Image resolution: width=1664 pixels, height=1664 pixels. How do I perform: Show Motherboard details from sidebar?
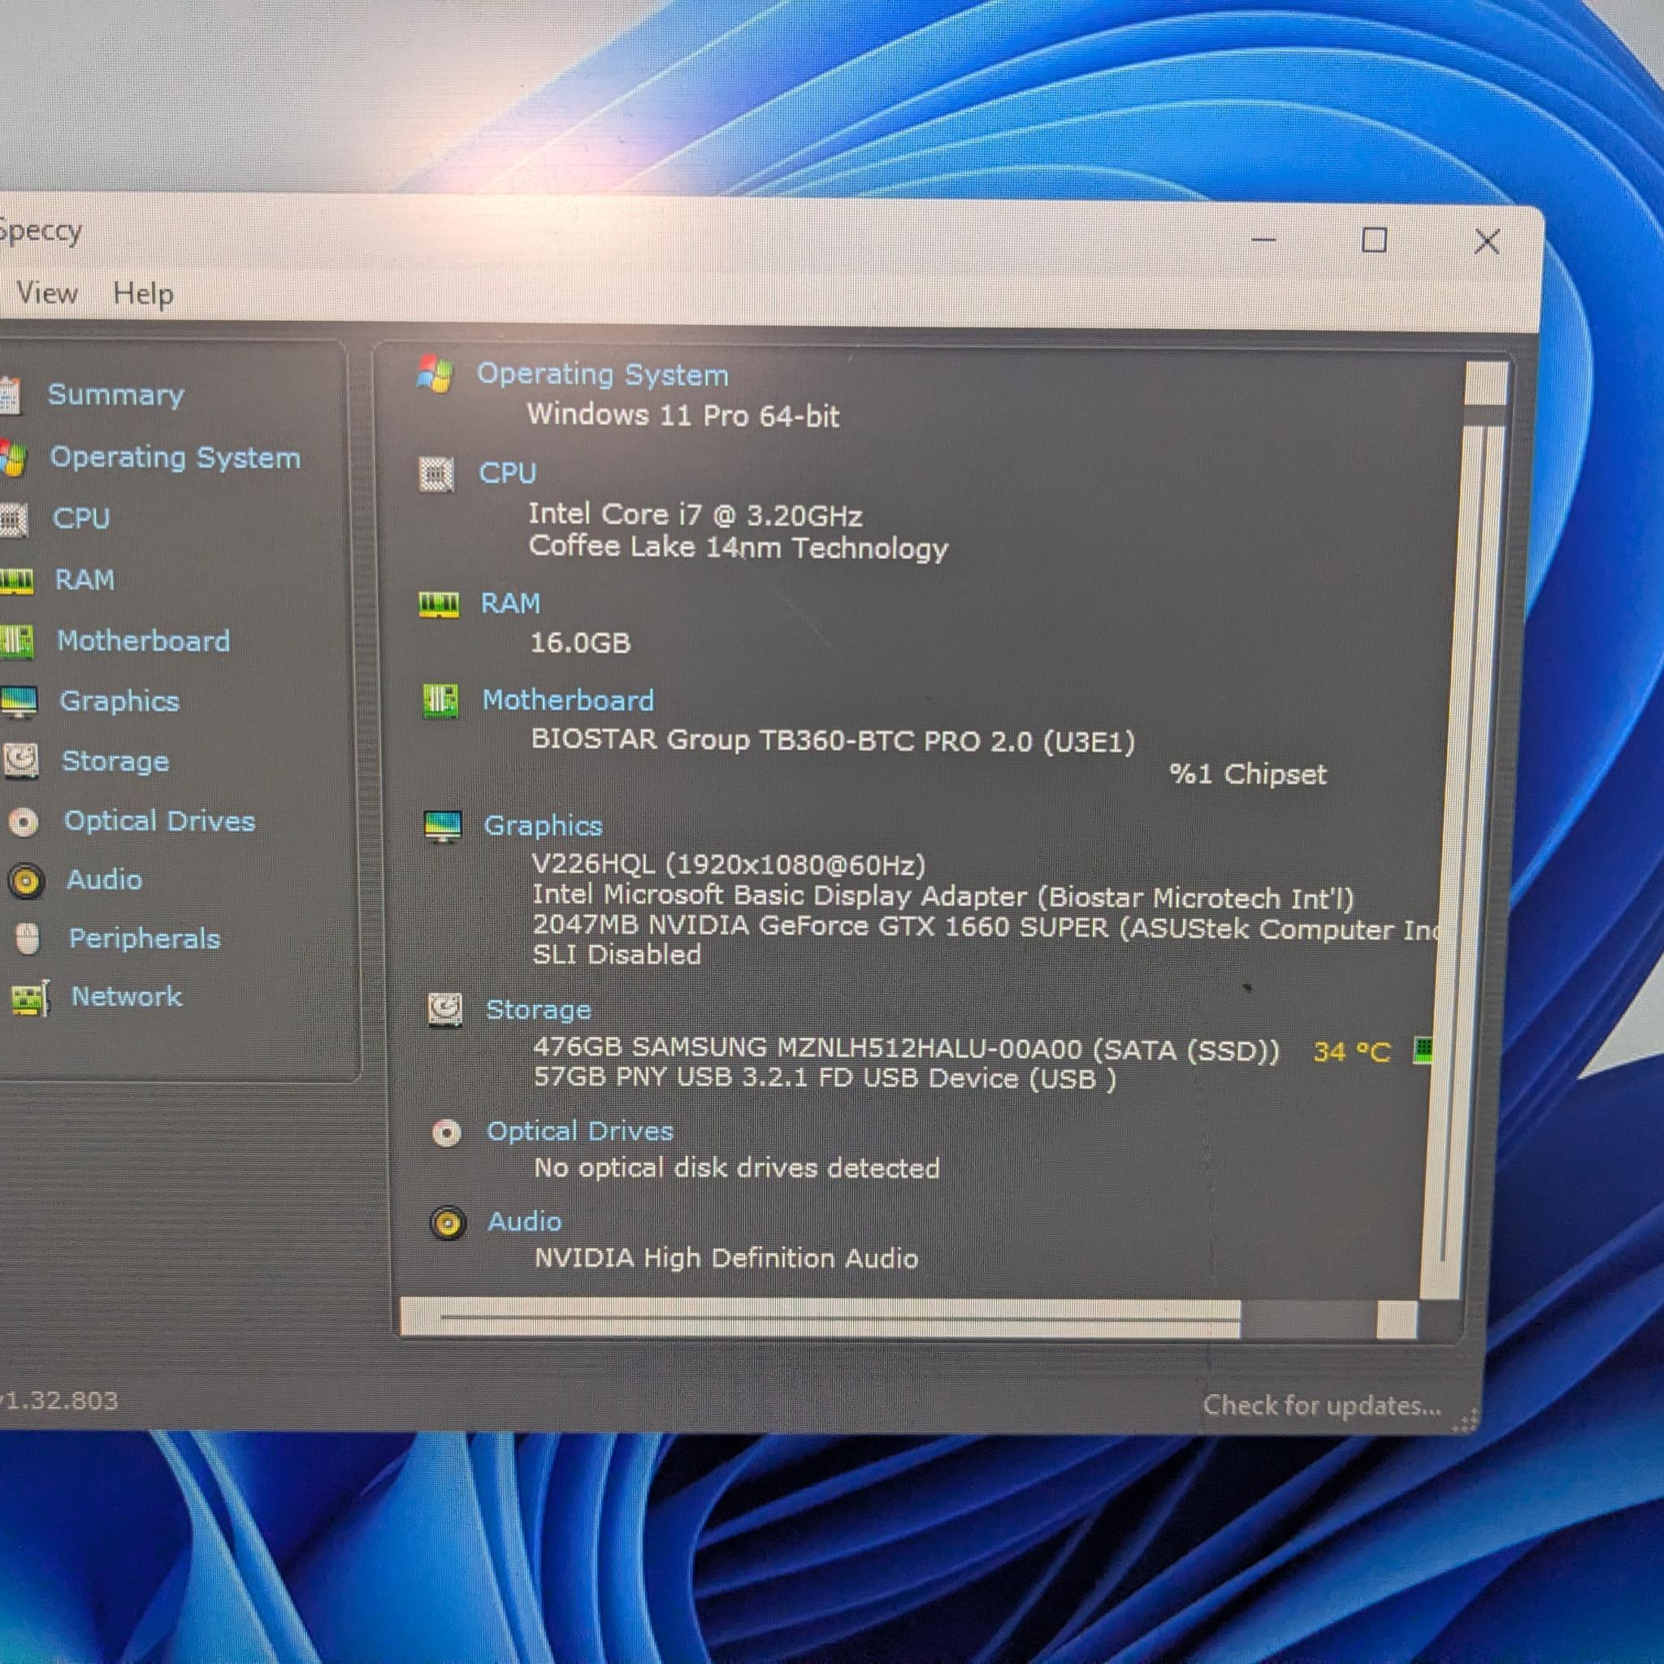144,641
